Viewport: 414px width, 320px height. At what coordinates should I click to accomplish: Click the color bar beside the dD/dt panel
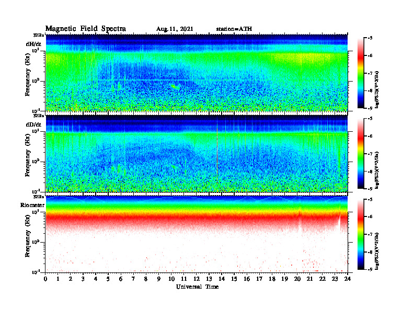click(x=361, y=154)
